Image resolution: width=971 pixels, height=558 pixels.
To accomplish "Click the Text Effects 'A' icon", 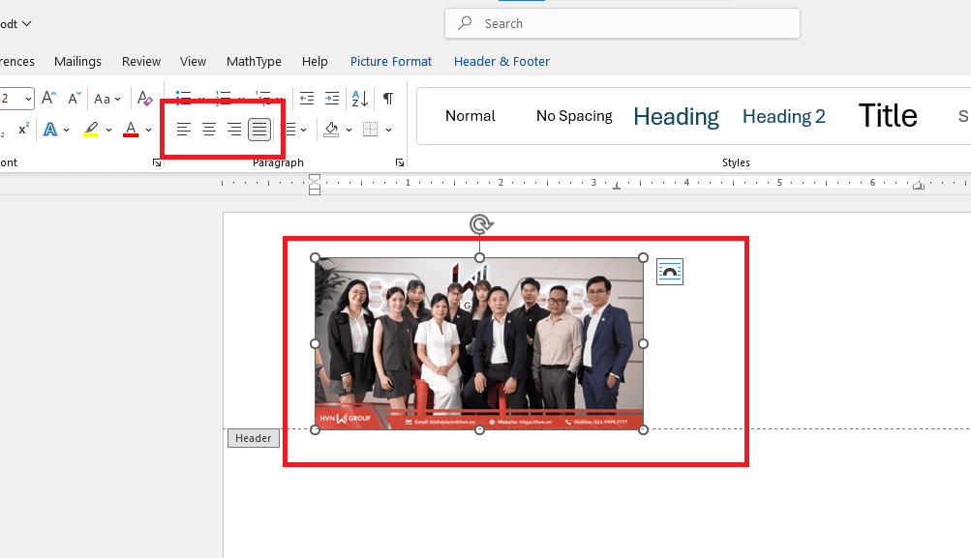I will pyautogui.click(x=50, y=130).
